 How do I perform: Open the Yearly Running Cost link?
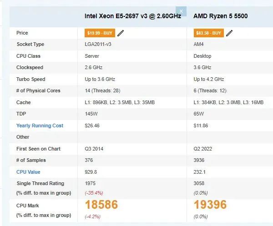coord(40,126)
